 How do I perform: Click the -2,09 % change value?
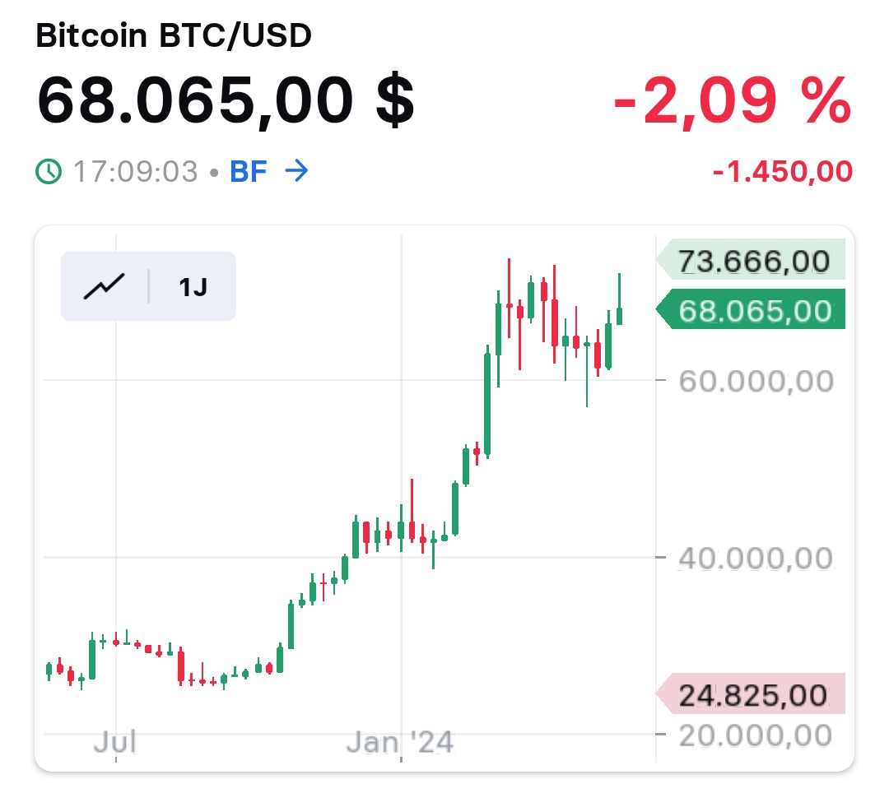click(731, 100)
